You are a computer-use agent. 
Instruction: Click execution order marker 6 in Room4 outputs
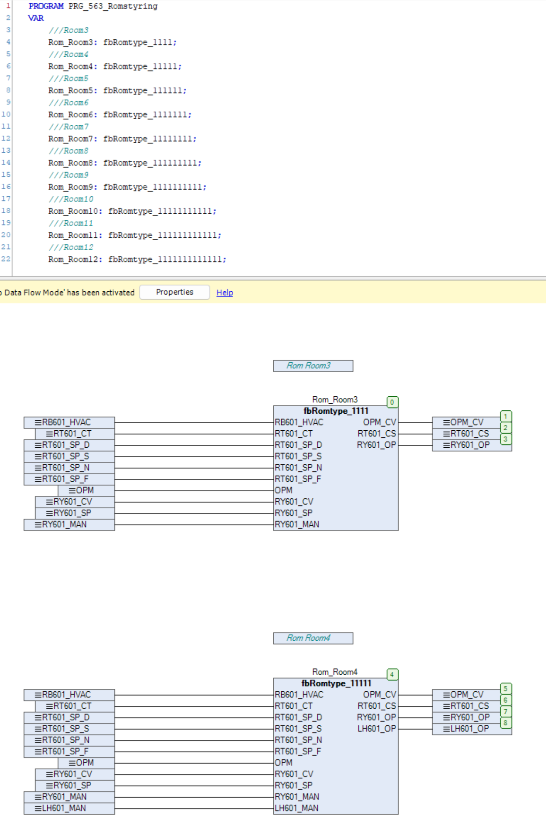click(x=506, y=700)
